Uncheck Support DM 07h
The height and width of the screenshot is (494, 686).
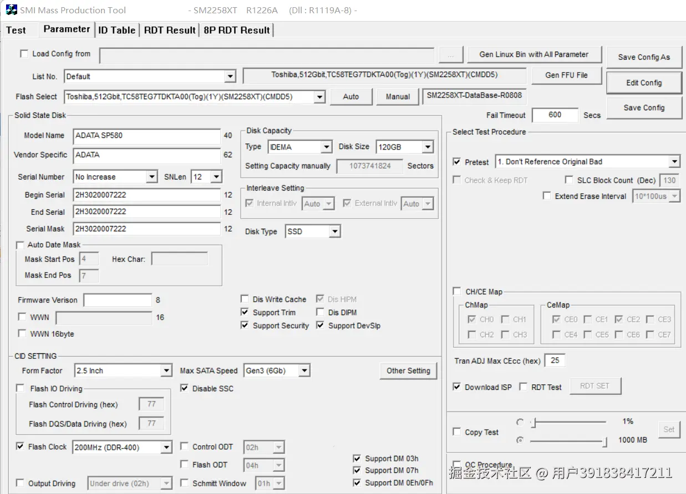[357, 471]
